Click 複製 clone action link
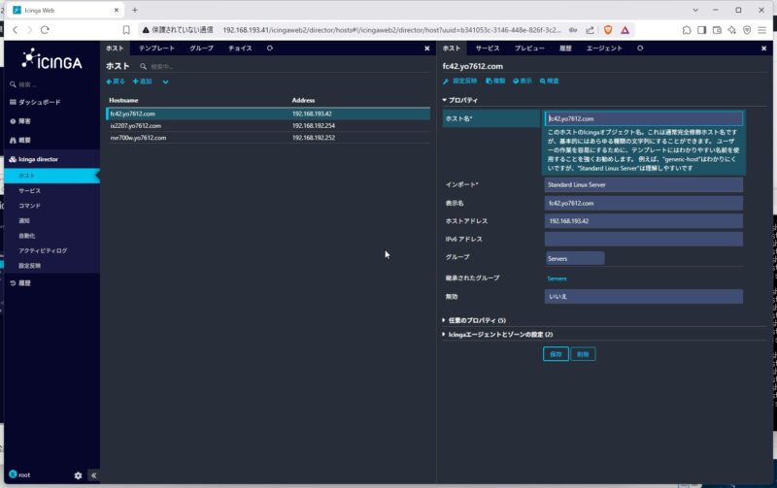777x488 pixels. pos(495,81)
